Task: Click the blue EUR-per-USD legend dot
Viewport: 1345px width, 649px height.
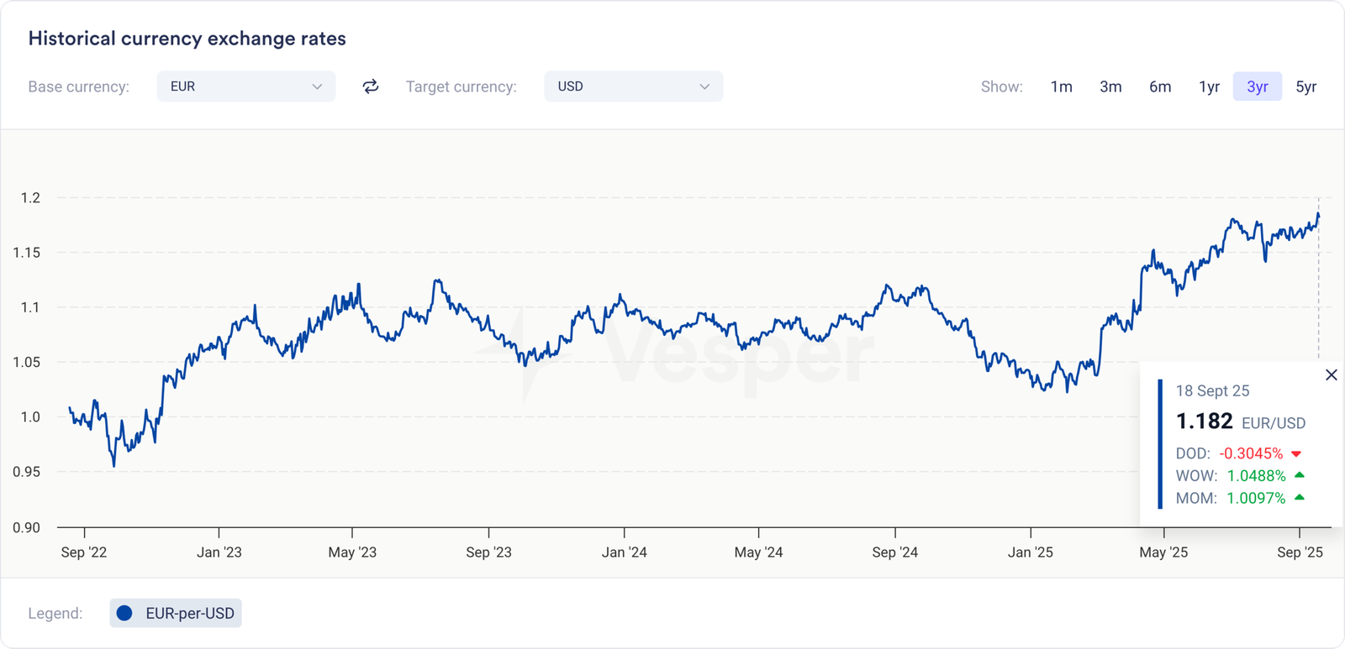Action: click(124, 614)
